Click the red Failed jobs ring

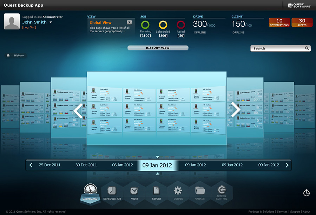click(181, 25)
